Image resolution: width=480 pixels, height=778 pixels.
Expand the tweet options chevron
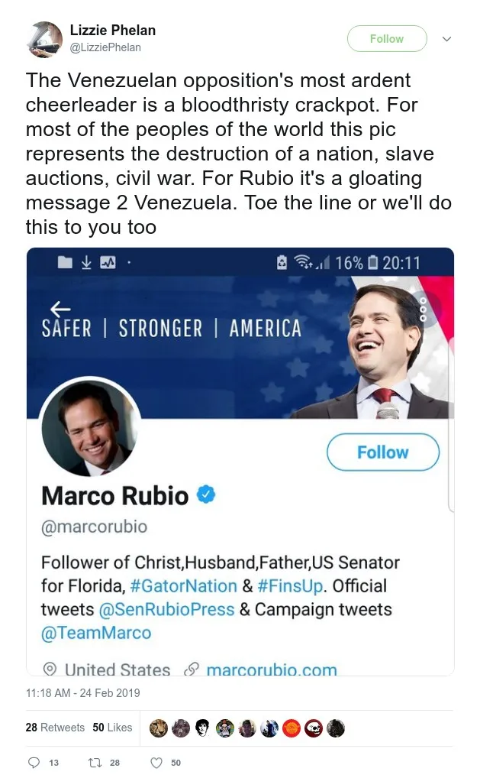click(x=447, y=39)
